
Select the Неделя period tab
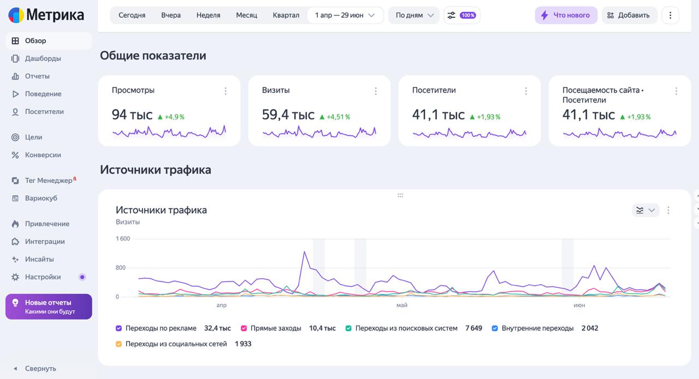click(x=208, y=15)
